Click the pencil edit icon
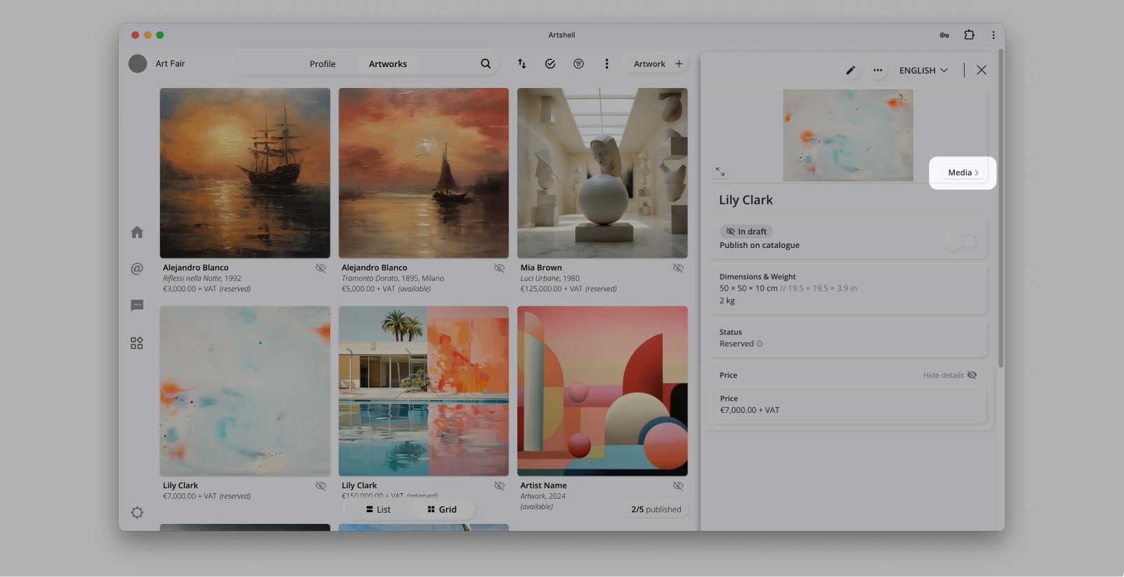The image size is (1124, 577). [851, 70]
